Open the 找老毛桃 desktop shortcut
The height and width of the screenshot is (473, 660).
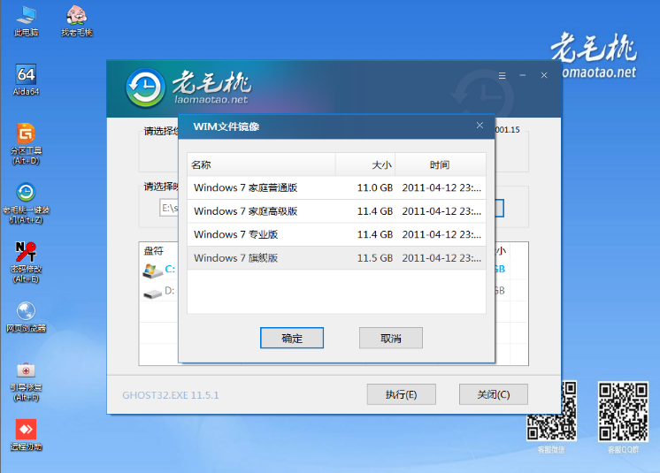77,20
